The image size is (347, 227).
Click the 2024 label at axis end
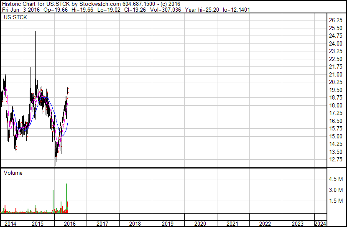pyautogui.click(x=320, y=224)
